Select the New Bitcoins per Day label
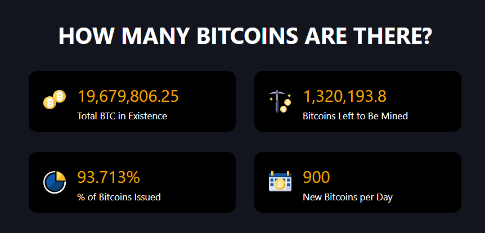 pyautogui.click(x=347, y=197)
